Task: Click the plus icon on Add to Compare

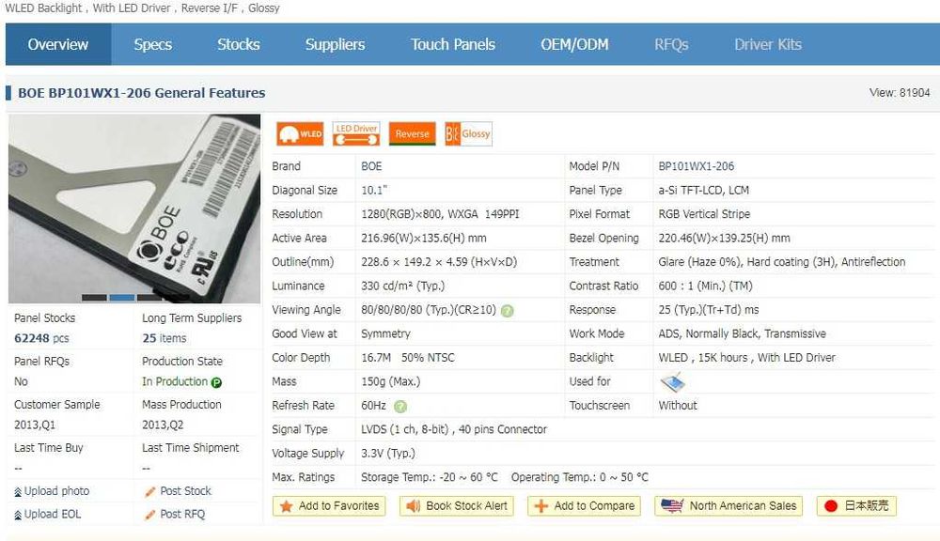Action: point(541,506)
